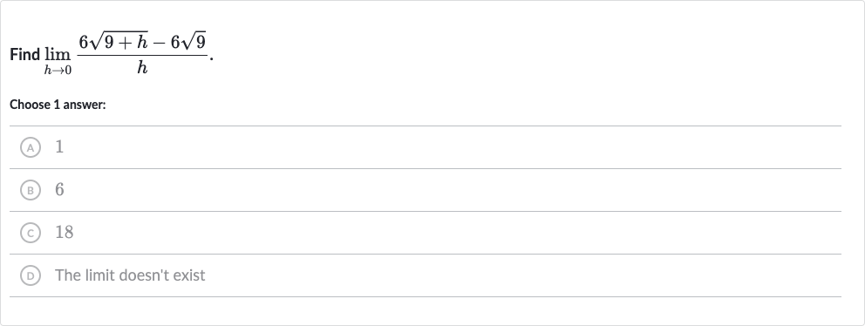Pick "The limit doesn't exist" text
The image size is (865, 326).
[130, 275]
